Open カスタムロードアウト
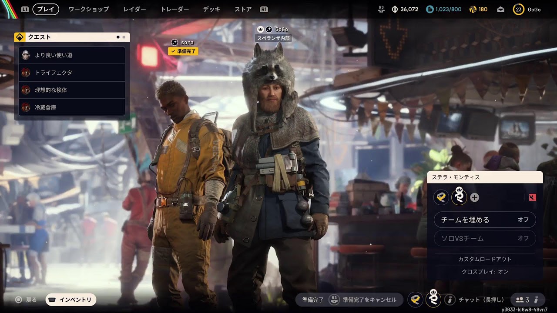The height and width of the screenshot is (313, 557). tap(485, 259)
